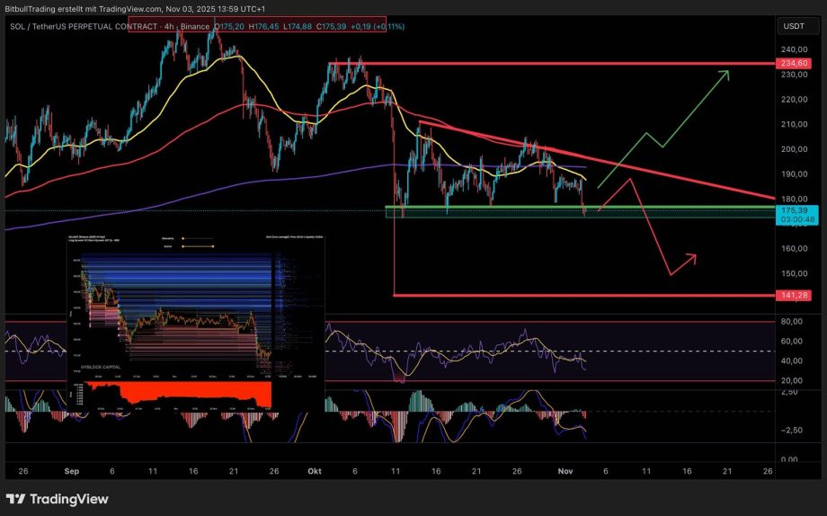This screenshot has width=827, height=516.
Task: Select the SOL / TetherUS PERPETUAL CONTRACT symbol title
Action: tap(84, 26)
